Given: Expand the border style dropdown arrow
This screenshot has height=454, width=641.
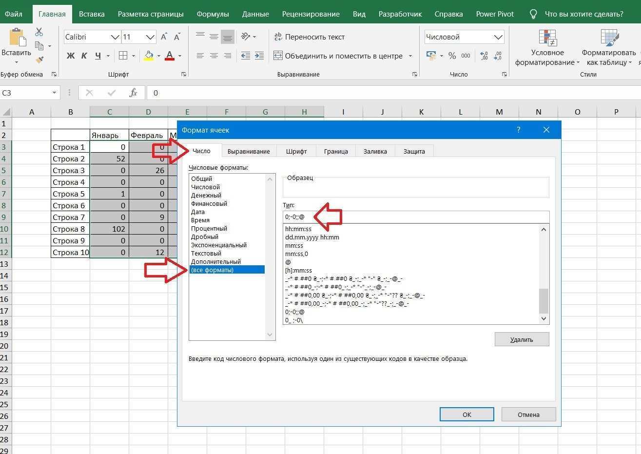Looking at the screenshot, I should coord(133,56).
